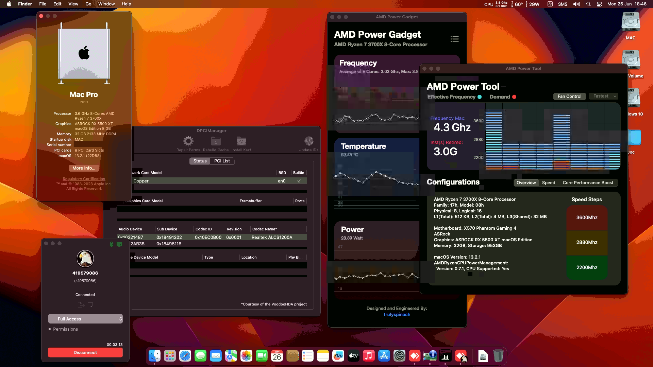Open the Apple menu
This screenshot has width=653, height=367.
(x=9, y=4)
